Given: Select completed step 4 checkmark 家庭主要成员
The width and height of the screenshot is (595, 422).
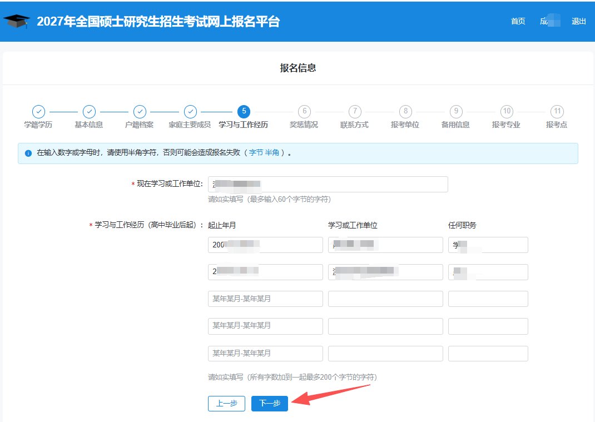Looking at the screenshot, I should pyautogui.click(x=191, y=112).
